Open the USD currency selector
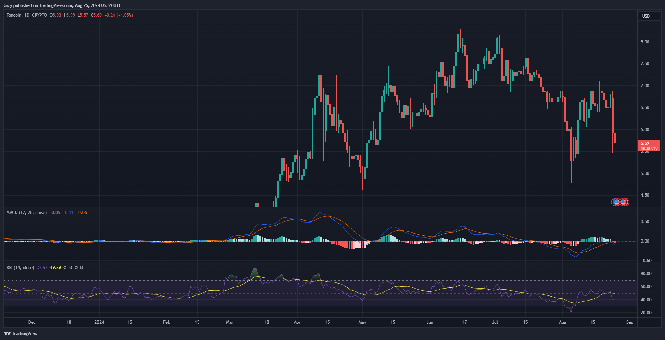The image size is (665, 340). 649,16
